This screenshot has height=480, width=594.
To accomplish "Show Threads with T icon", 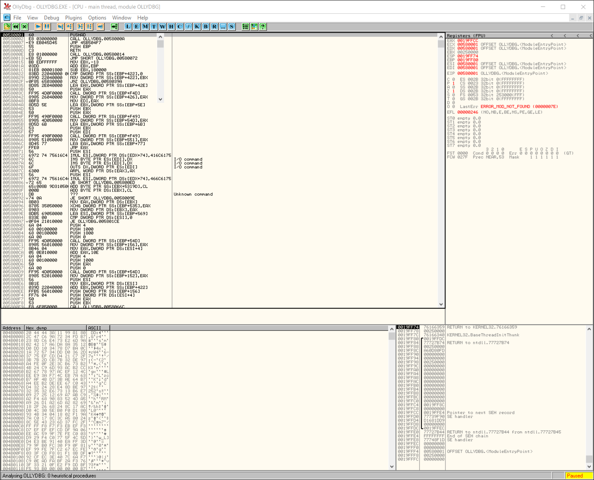I will pyautogui.click(x=154, y=27).
